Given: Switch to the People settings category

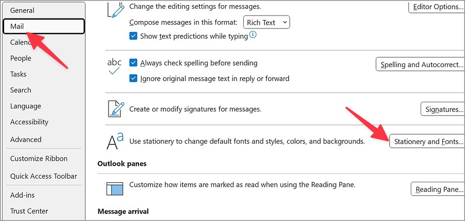Looking at the screenshot, I should click(21, 58).
